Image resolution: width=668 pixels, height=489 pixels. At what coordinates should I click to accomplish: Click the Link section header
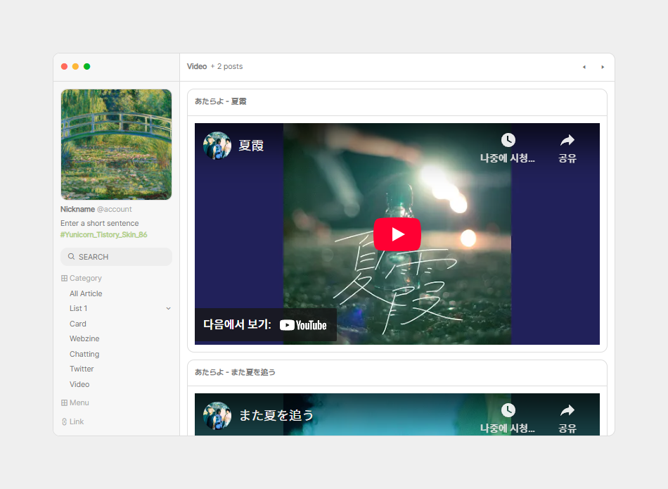(77, 421)
